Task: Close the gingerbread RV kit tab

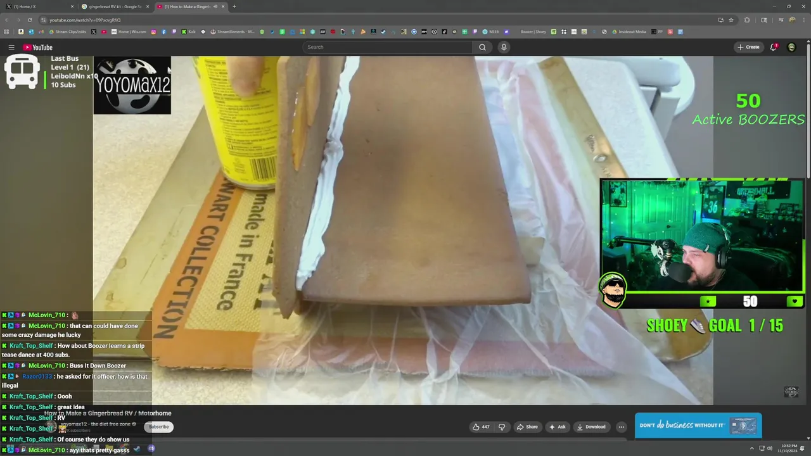Action: pos(148,6)
